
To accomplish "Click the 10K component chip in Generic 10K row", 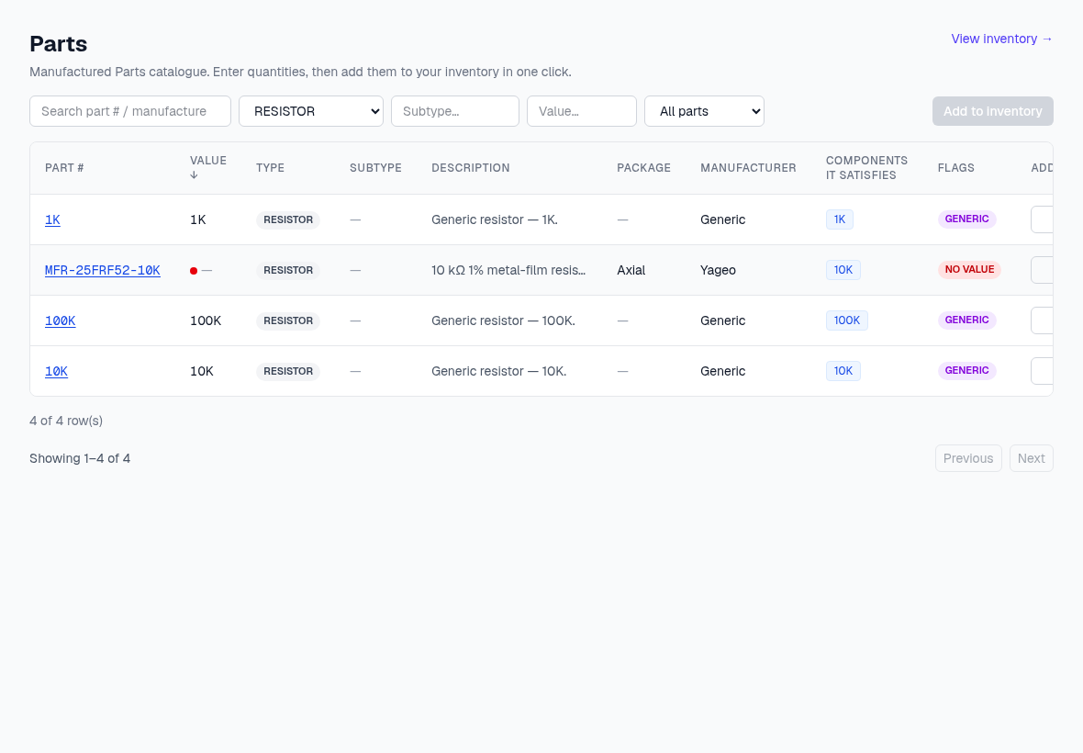I will tap(843, 371).
